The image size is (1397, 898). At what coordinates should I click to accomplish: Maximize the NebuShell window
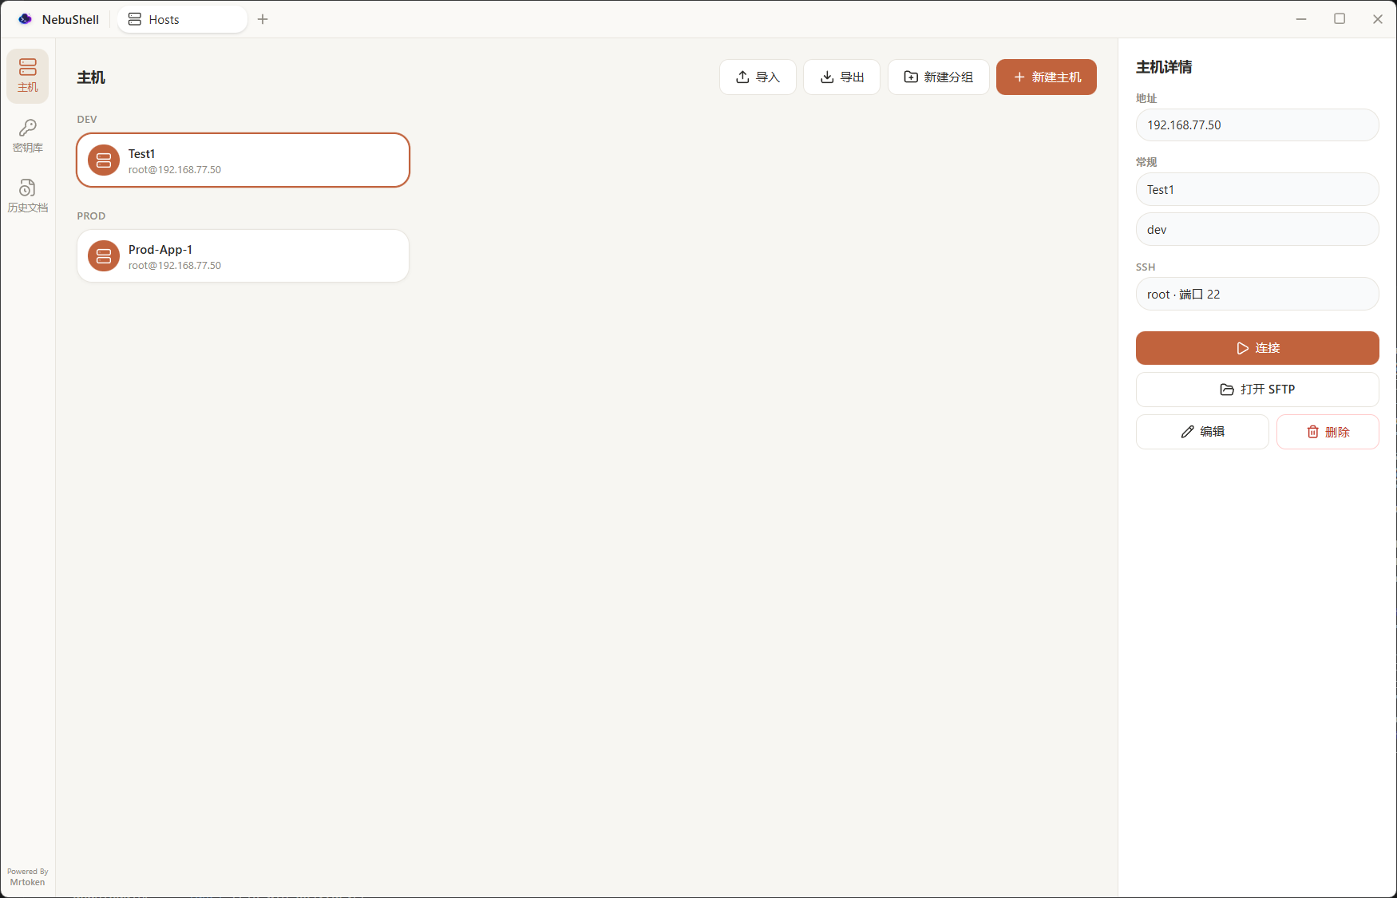1340,19
